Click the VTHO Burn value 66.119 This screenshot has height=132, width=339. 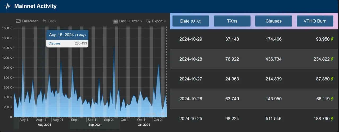tap(323, 99)
